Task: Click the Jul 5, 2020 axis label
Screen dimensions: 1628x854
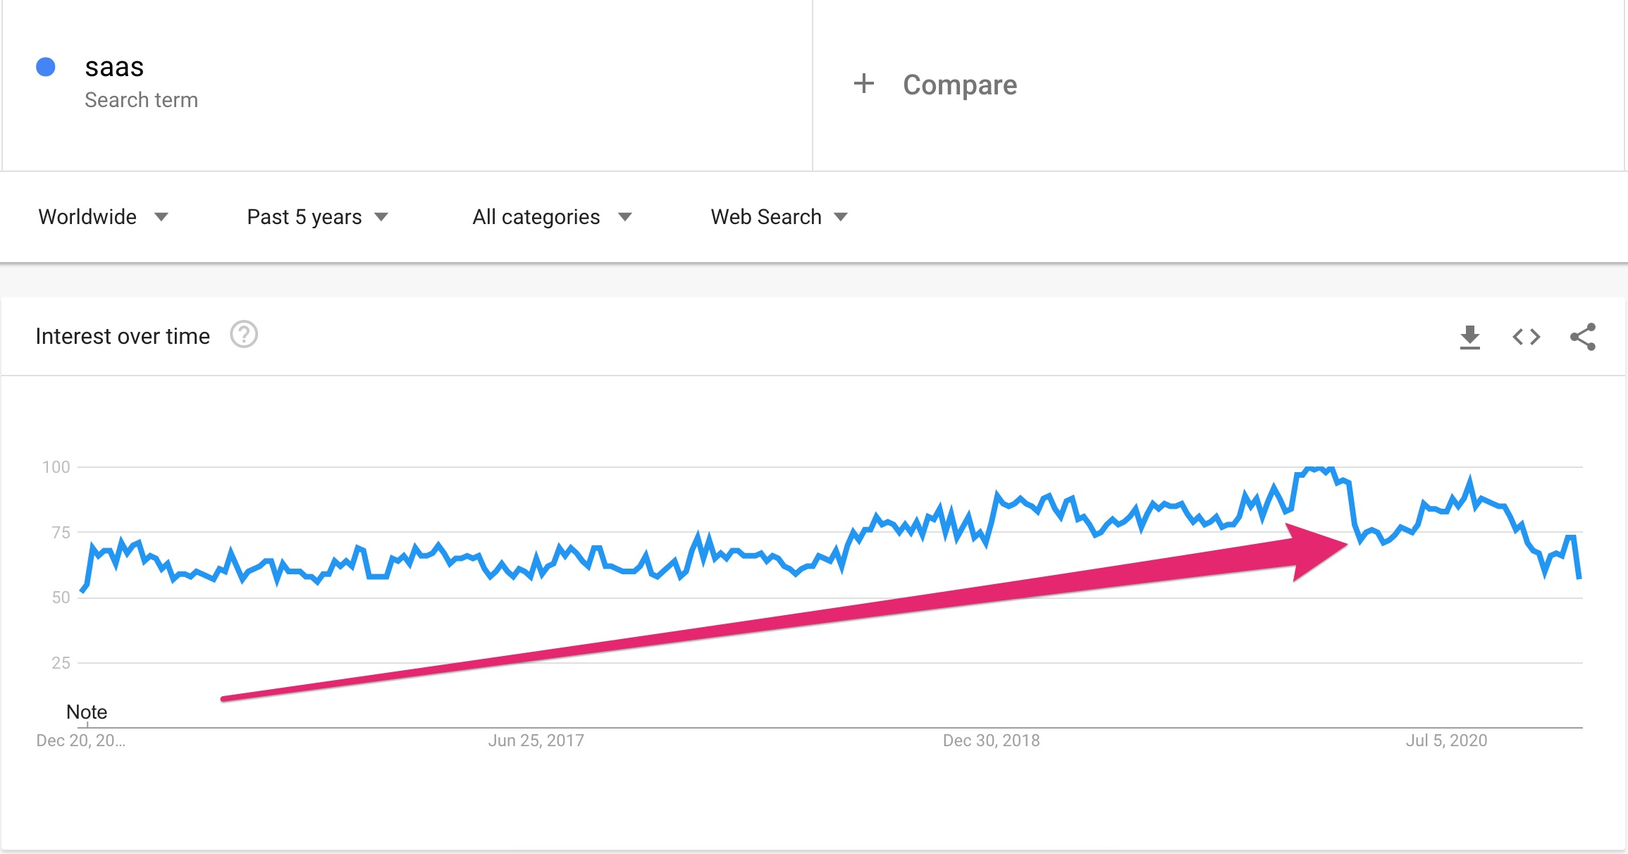Action: click(1446, 741)
